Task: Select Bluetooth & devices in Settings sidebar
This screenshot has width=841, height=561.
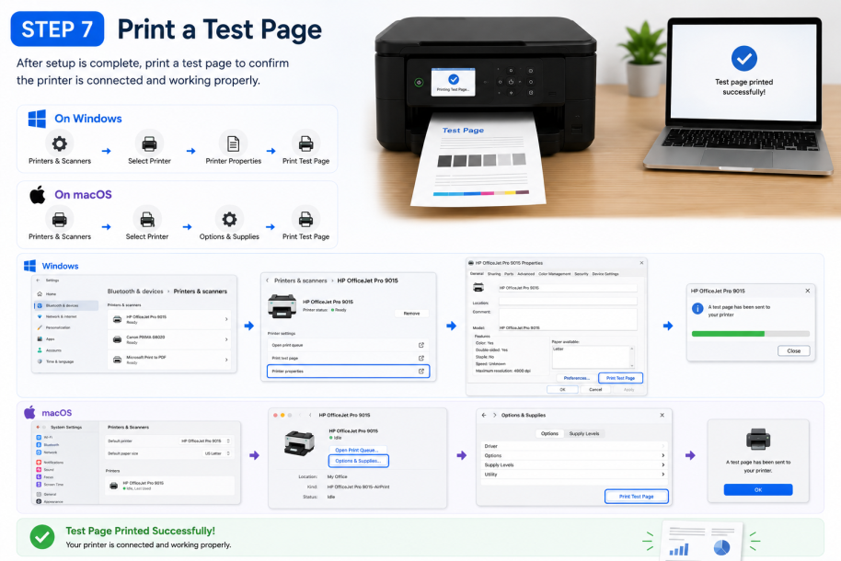Action: 66,305
